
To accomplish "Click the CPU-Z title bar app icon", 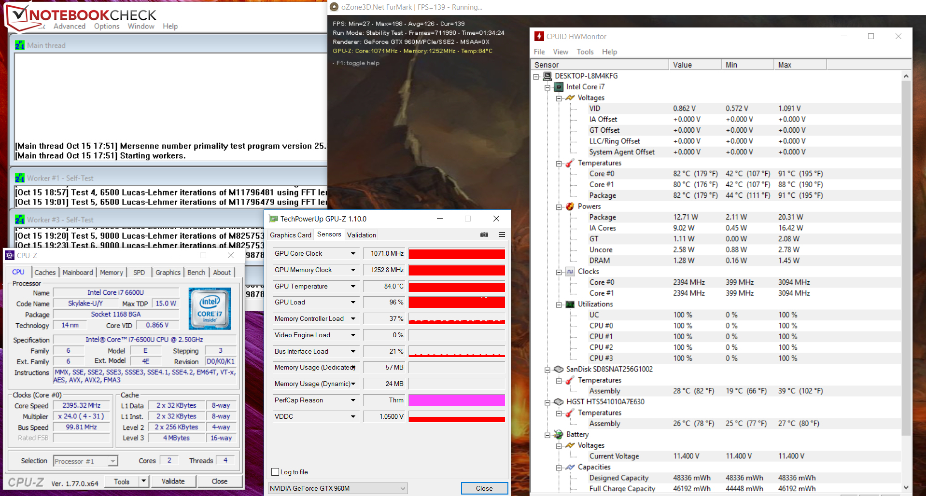I will click(x=10, y=255).
